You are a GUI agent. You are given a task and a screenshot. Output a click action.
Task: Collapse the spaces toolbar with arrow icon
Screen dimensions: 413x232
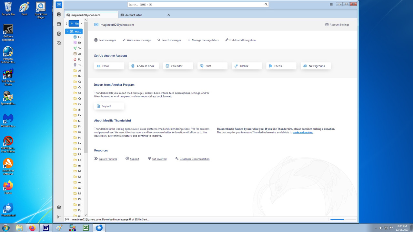[59, 217]
